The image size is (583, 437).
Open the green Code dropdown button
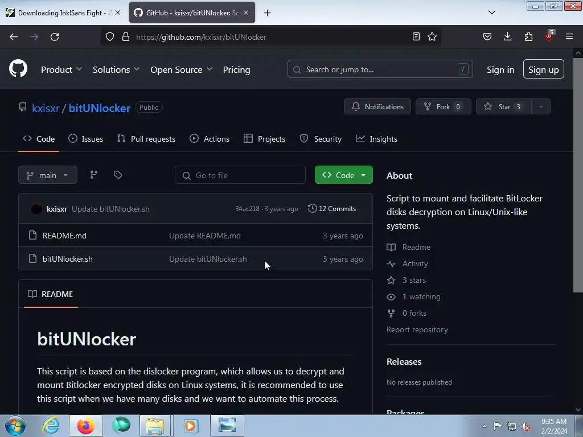[343, 175]
